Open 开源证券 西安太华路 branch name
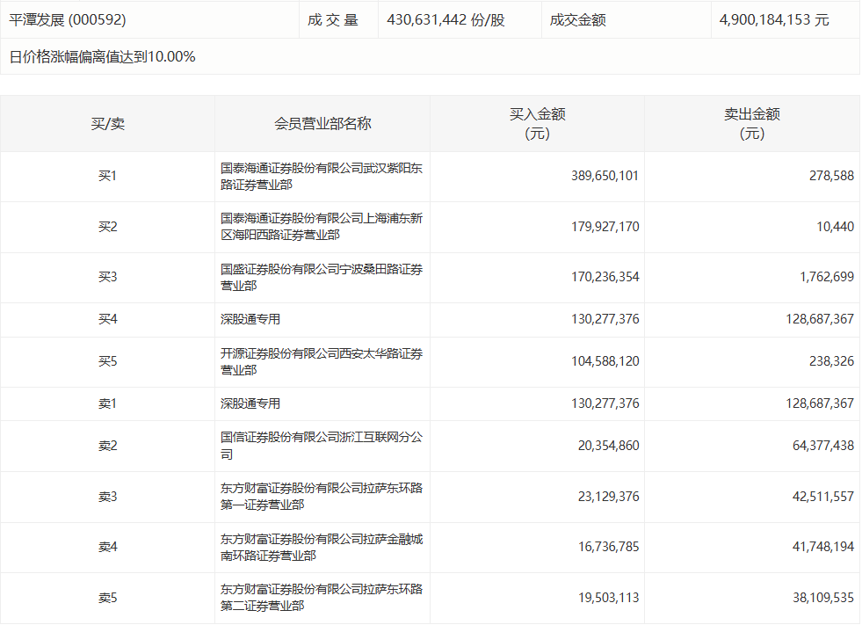The width and height of the screenshot is (862, 625). (x=321, y=362)
